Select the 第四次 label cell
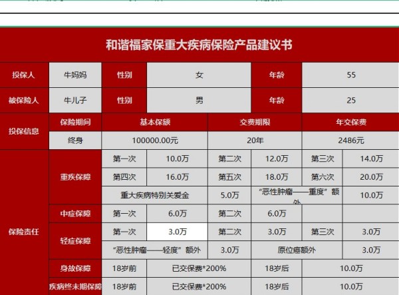Screen dimensions: 399x295 coord(124,176)
